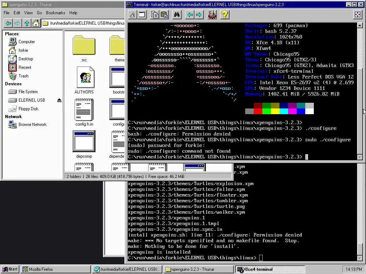Open Thunar Edit menu

click(x=17, y=13)
